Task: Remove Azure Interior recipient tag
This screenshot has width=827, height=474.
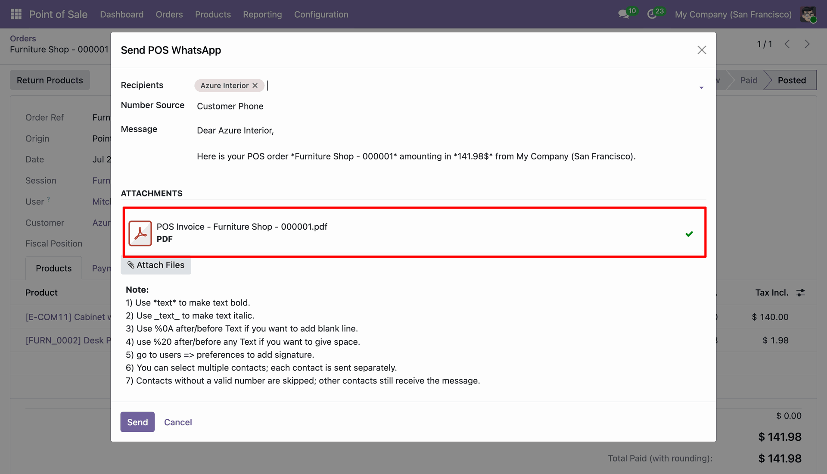Action: click(x=255, y=85)
